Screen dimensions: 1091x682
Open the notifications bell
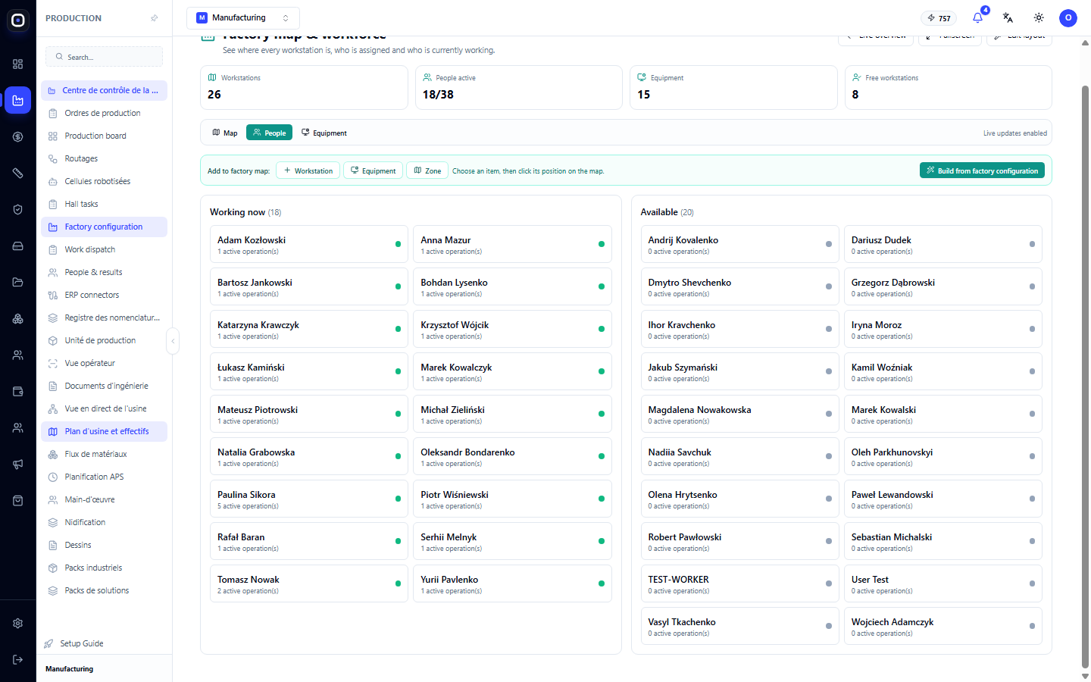point(977,18)
